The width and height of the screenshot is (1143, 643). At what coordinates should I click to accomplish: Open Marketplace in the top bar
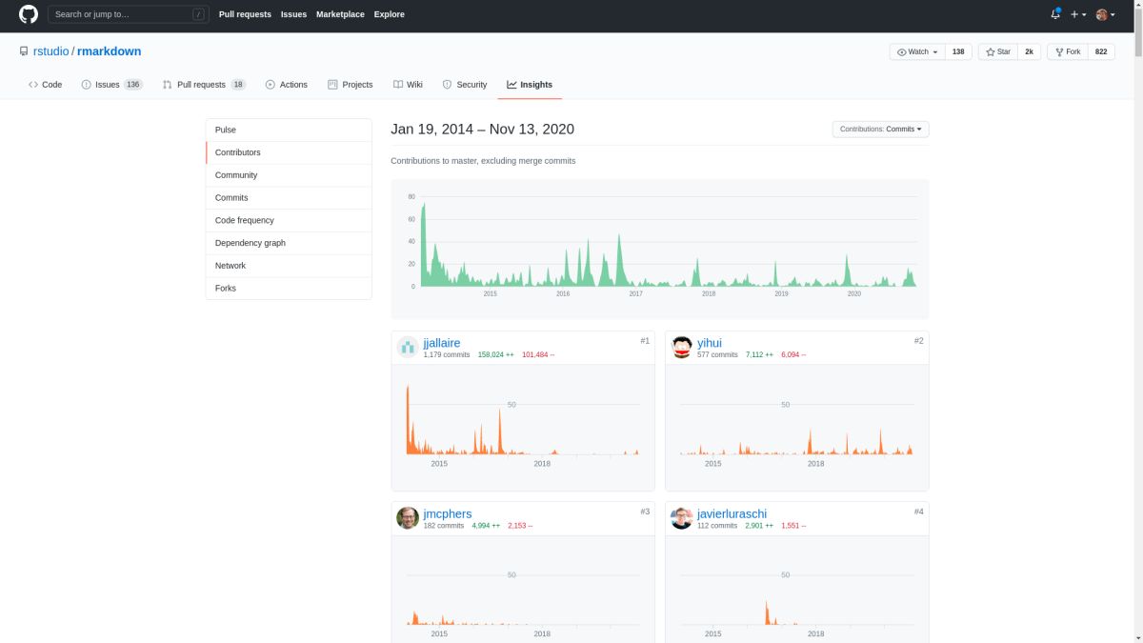[340, 14]
